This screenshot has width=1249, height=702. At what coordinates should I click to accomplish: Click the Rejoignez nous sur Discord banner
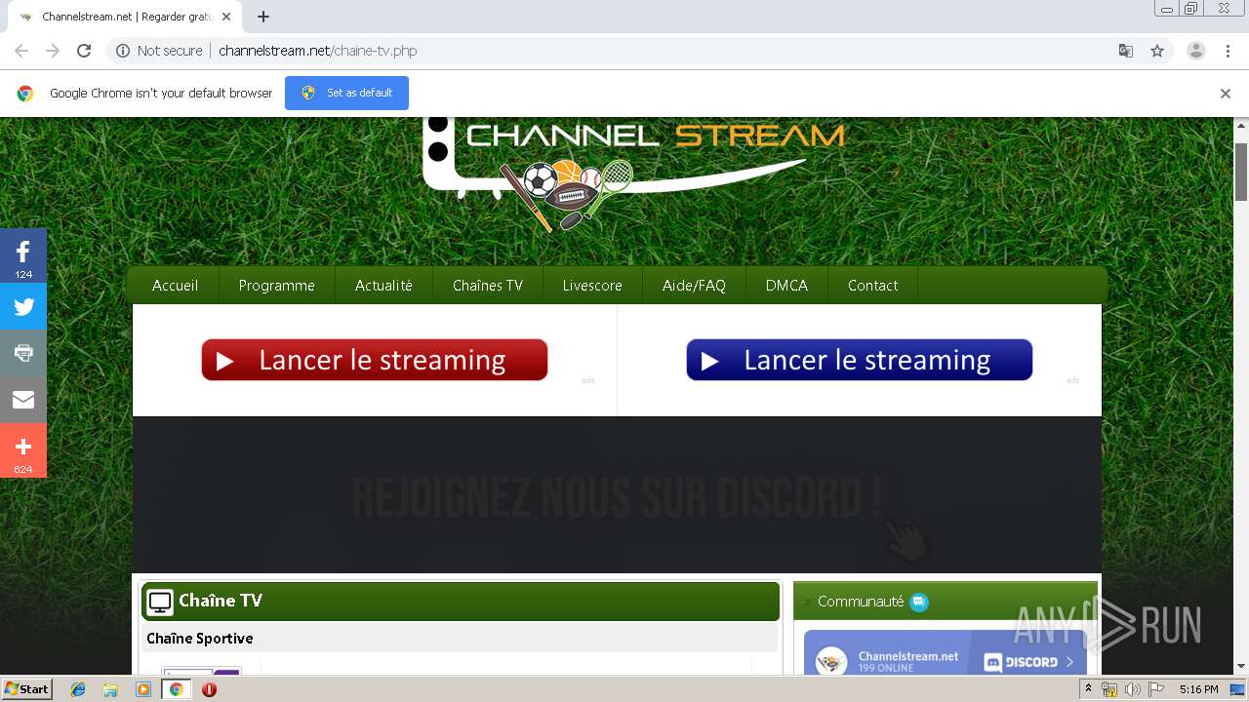click(x=617, y=495)
